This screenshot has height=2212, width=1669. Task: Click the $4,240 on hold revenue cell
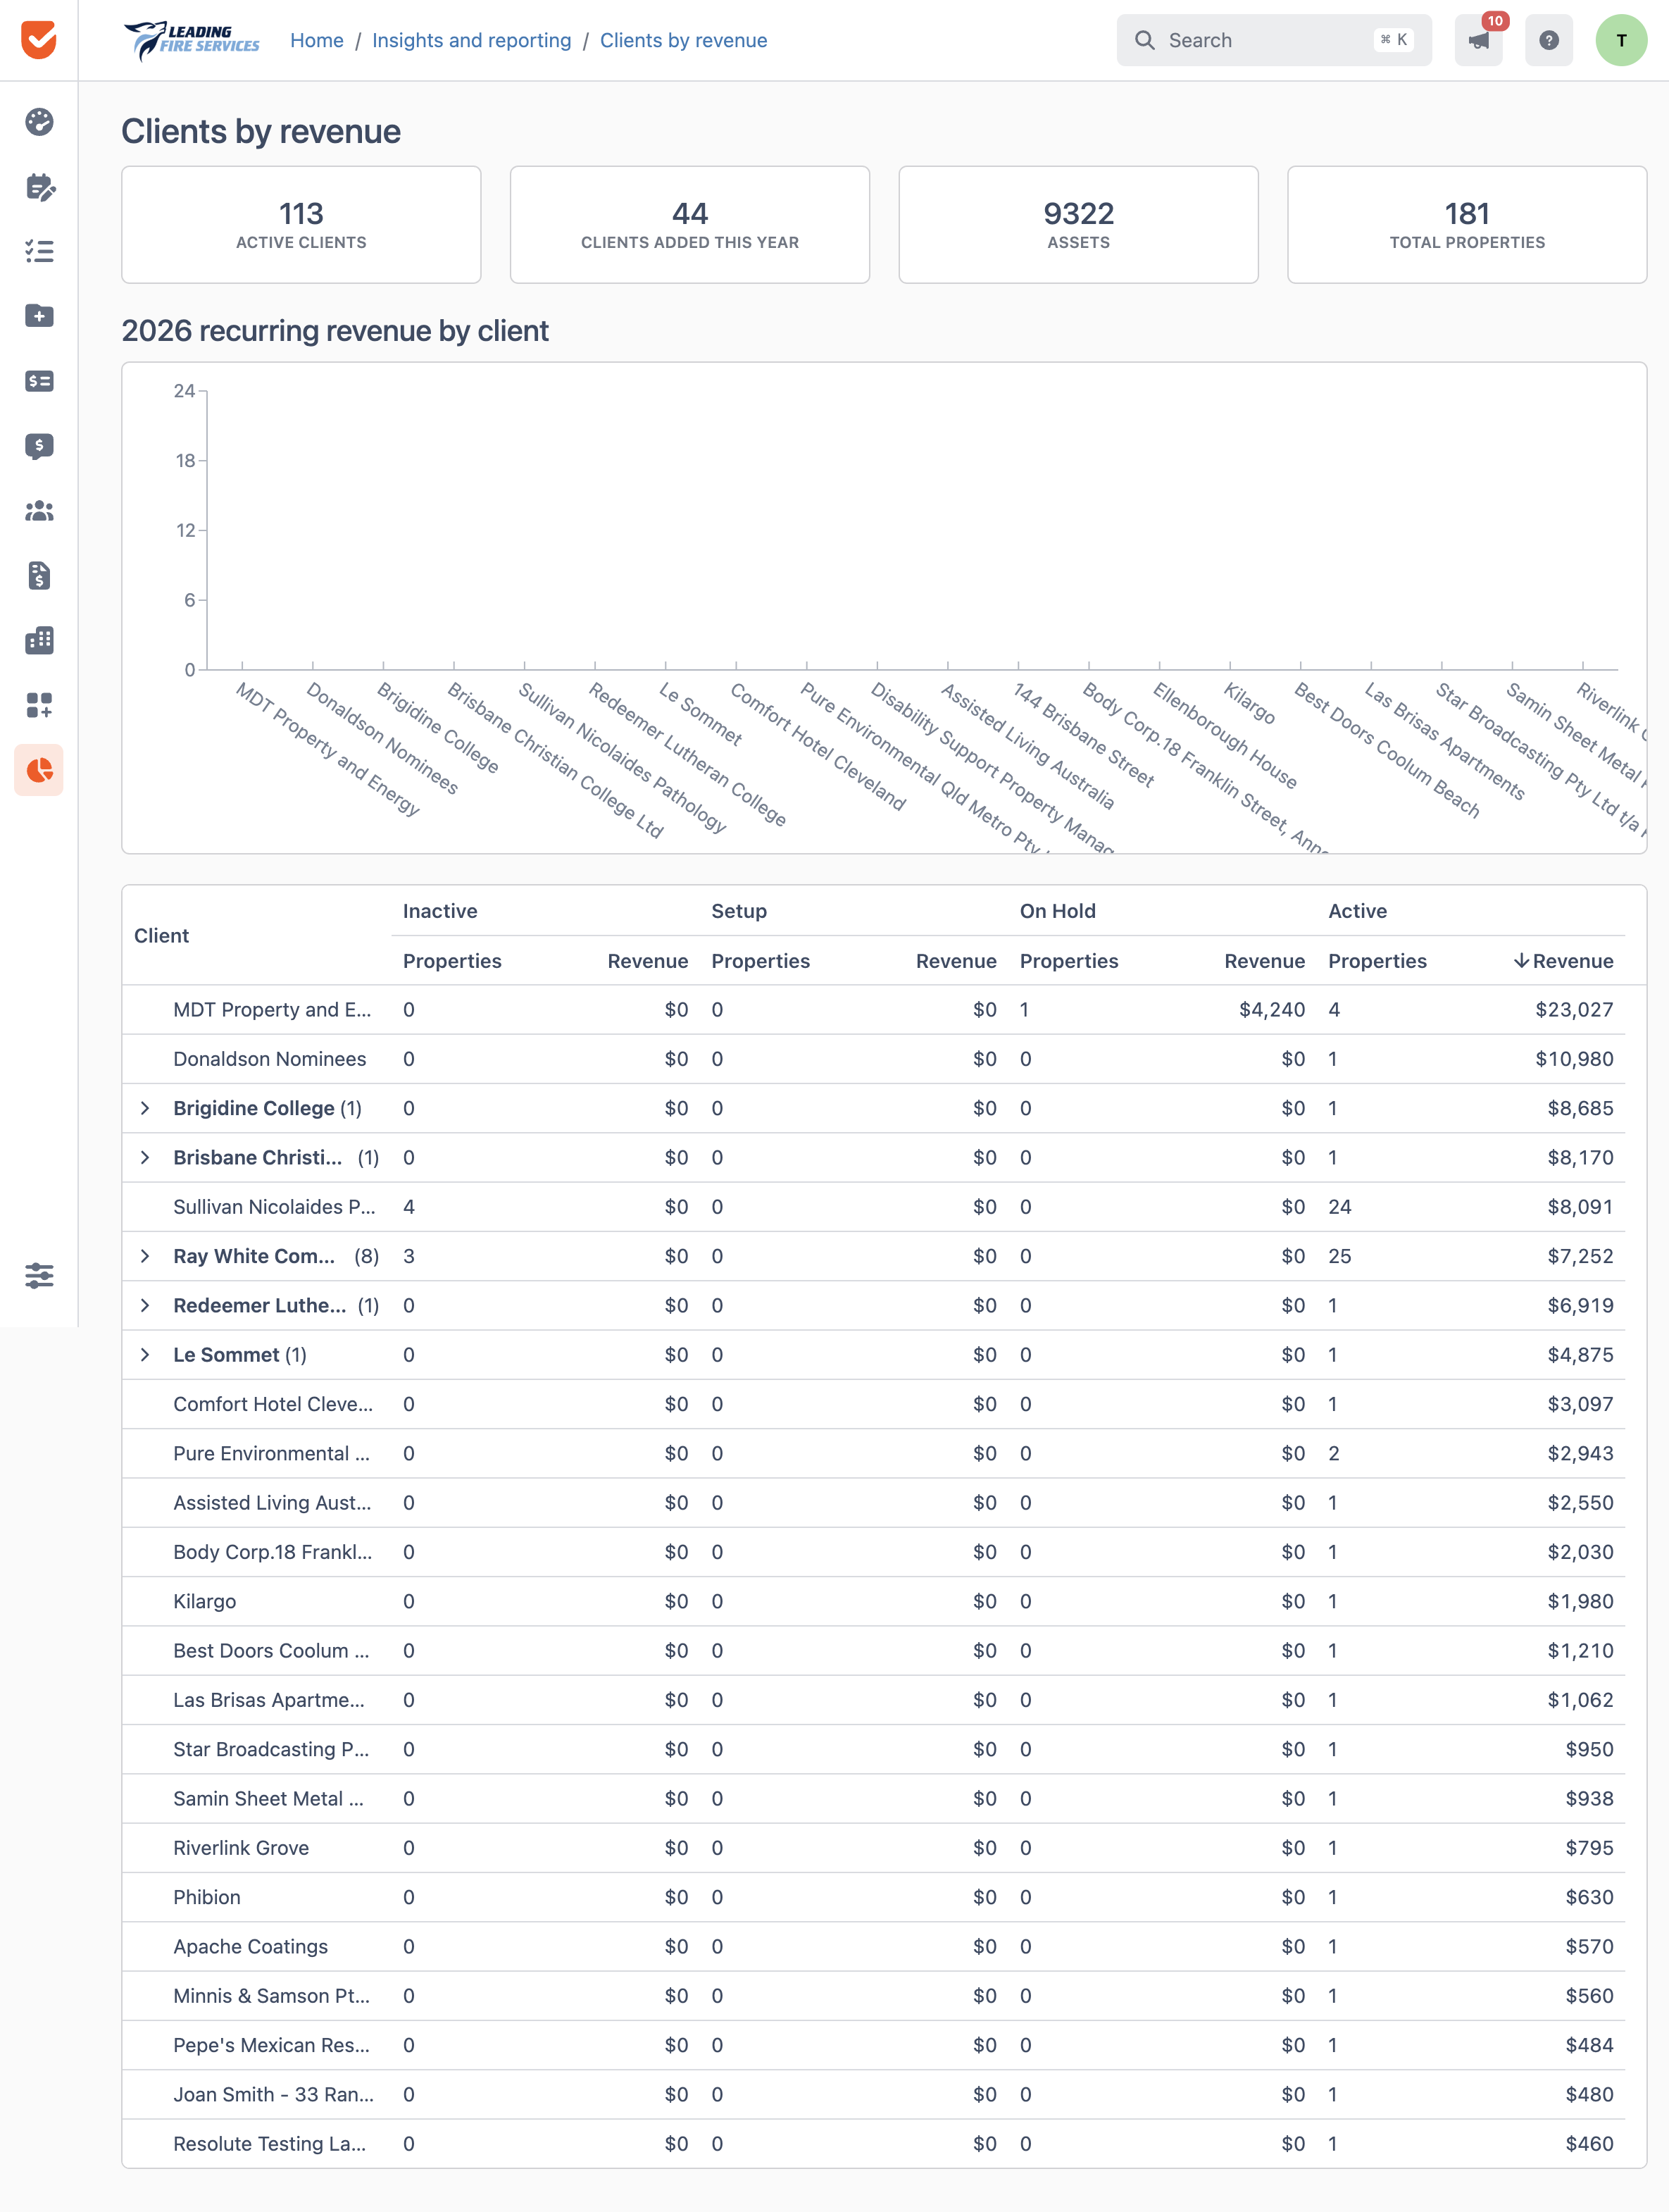pyautogui.click(x=1271, y=1010)
